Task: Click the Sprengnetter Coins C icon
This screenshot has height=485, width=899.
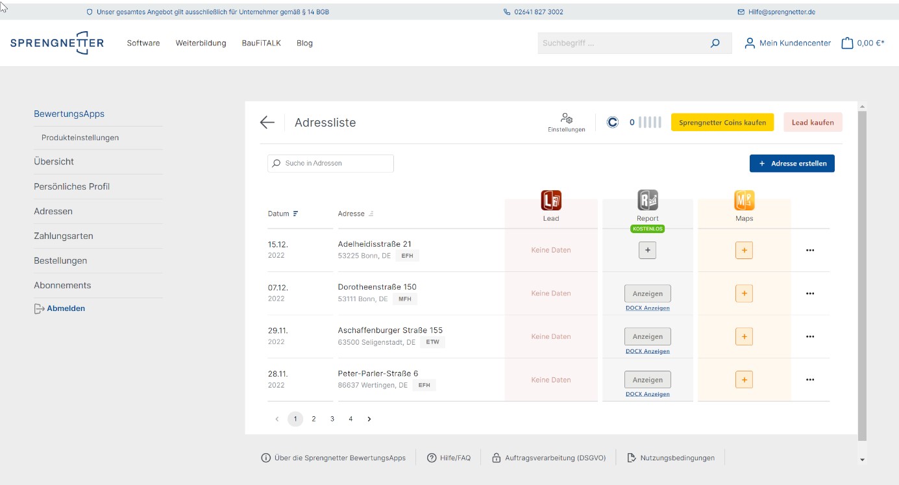Action: click(x=613, y=122)
